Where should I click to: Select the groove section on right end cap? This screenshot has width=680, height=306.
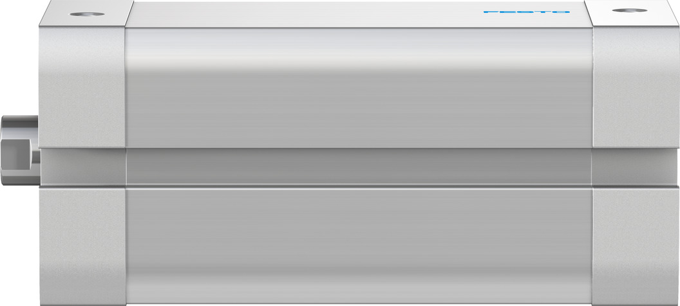(636, 167)
